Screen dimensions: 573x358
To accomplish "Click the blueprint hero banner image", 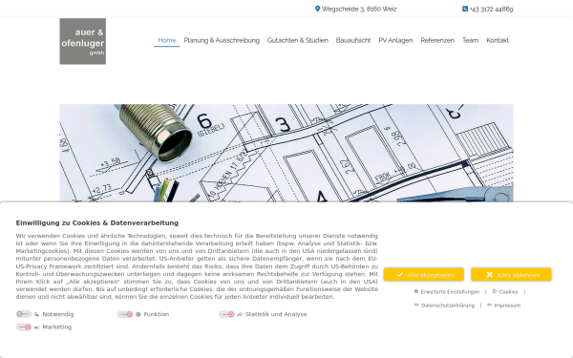I will [286, 153].
